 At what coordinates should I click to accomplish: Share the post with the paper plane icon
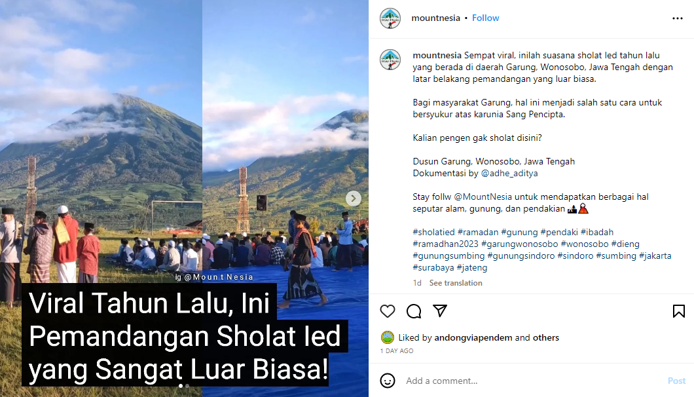[439, 311]
